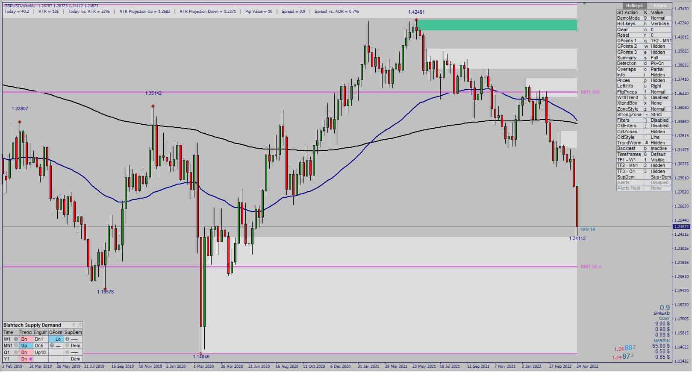Toggle the OldZones Hidden setting
Viewport: 692px width, 372px height.
point(644,132)
